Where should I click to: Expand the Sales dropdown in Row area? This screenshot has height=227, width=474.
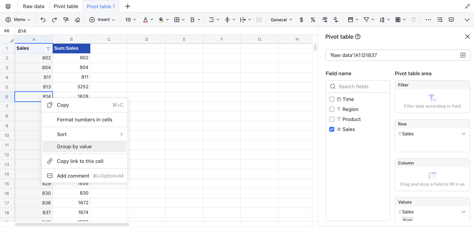[x=463, y=134]
